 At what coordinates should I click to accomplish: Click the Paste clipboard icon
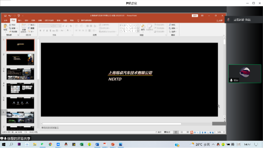point(5,27)
